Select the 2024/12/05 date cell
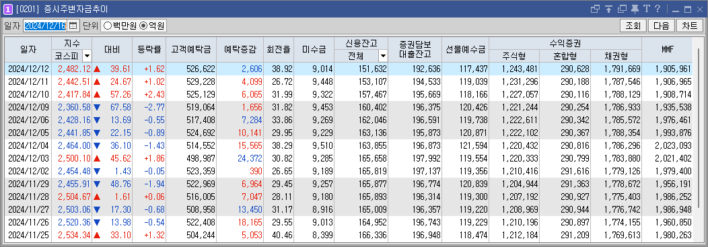Image resolution: width=708 pixels, height=247 pixels. (28, 133)
